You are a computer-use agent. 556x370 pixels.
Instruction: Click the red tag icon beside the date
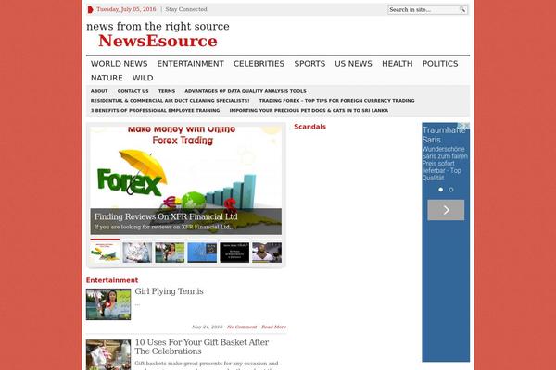pyautogui.click(x=91, y=9)
